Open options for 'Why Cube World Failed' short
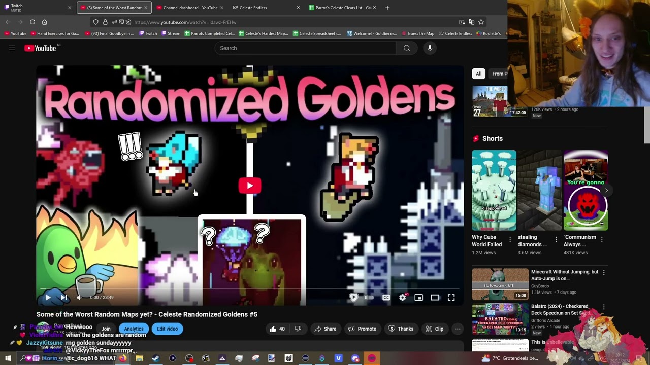The image size is (650, 365). tap(510, 239)
